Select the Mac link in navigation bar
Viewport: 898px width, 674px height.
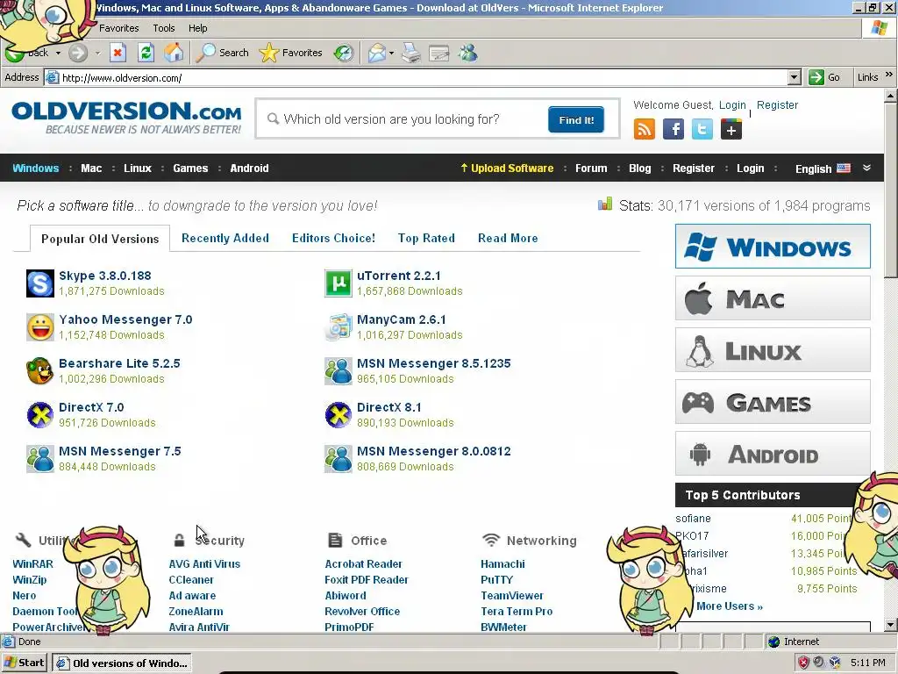[91, 168]
